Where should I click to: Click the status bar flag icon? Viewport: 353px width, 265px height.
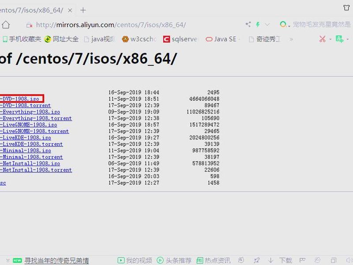302,260
